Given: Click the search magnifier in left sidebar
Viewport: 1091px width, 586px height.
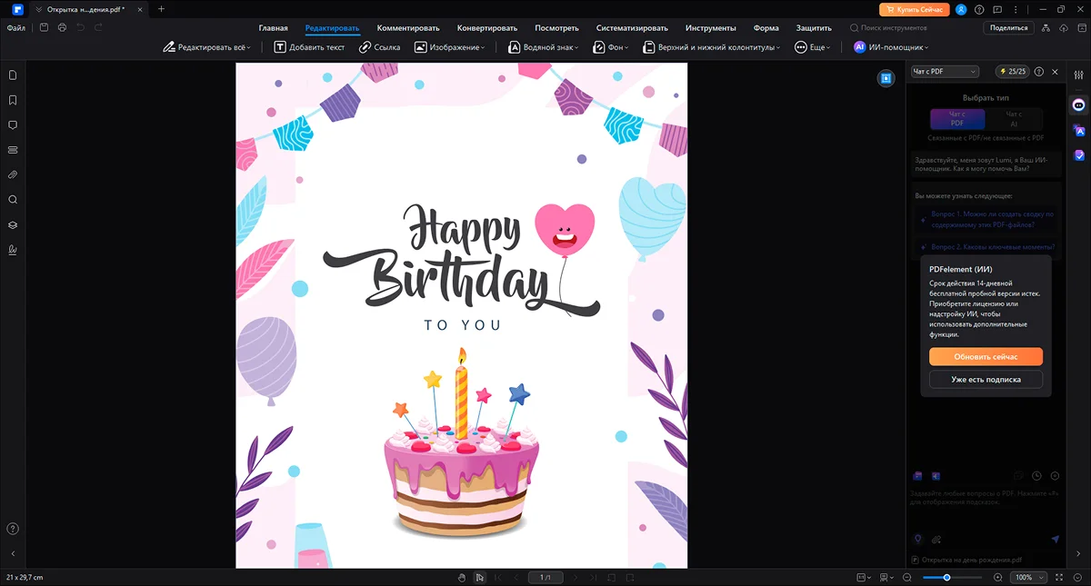Looking at the screenshot, I should pos(13,200).
